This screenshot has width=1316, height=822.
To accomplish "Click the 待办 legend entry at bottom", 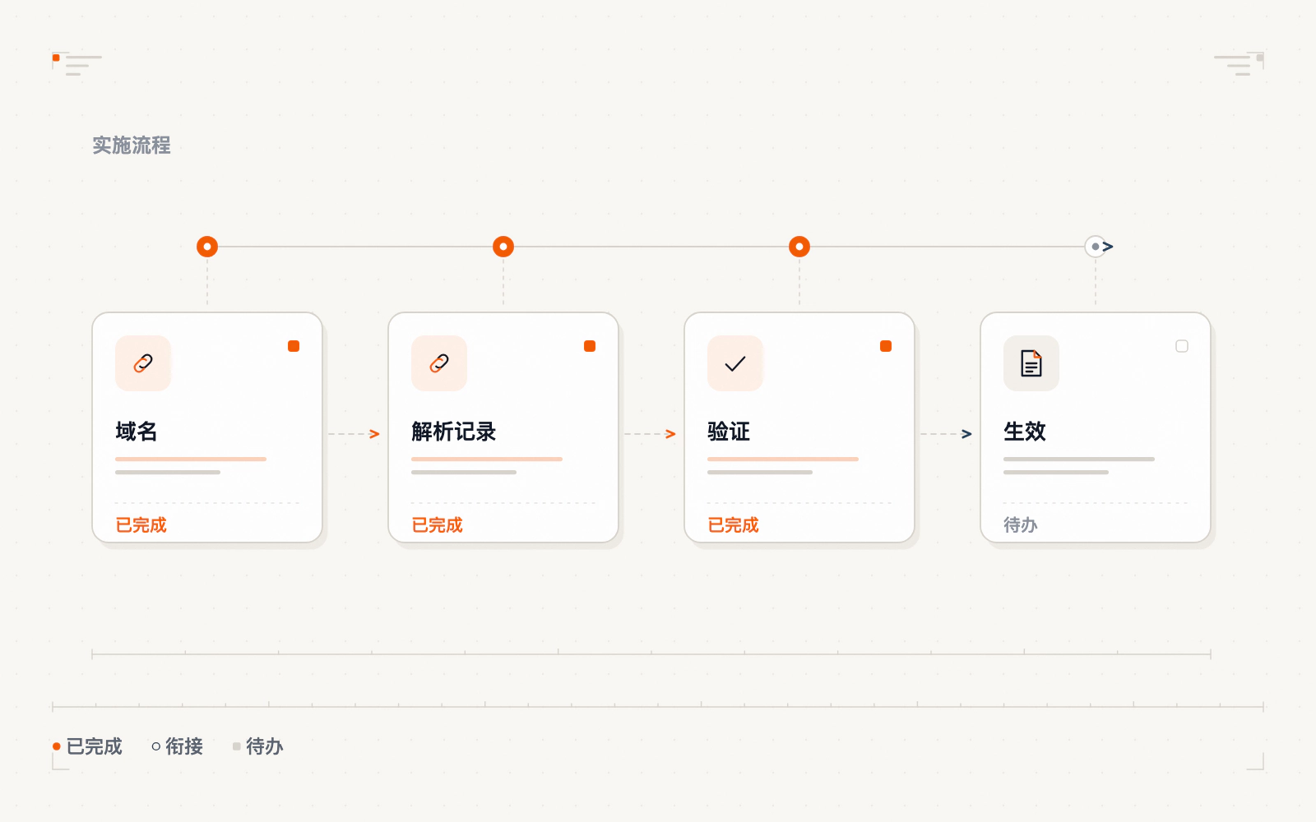I will [x=257, y=746].
